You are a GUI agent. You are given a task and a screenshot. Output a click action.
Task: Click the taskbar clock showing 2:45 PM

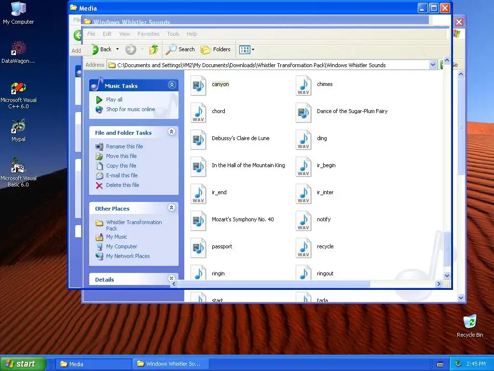coord(476,364)
